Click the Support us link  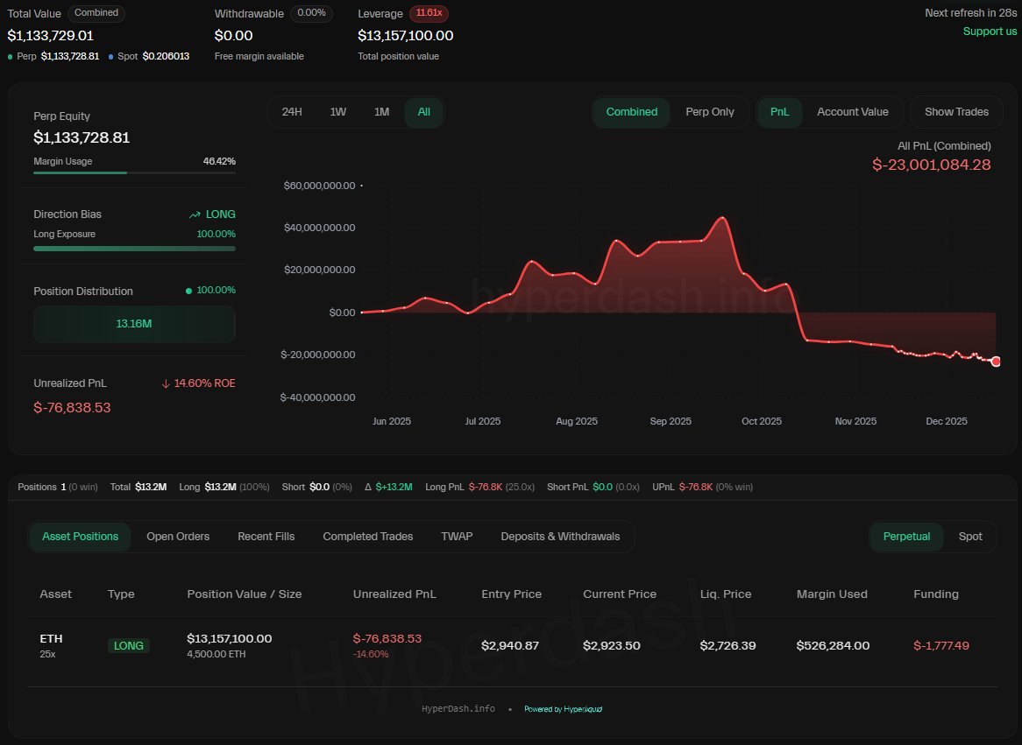click(990, 32)
